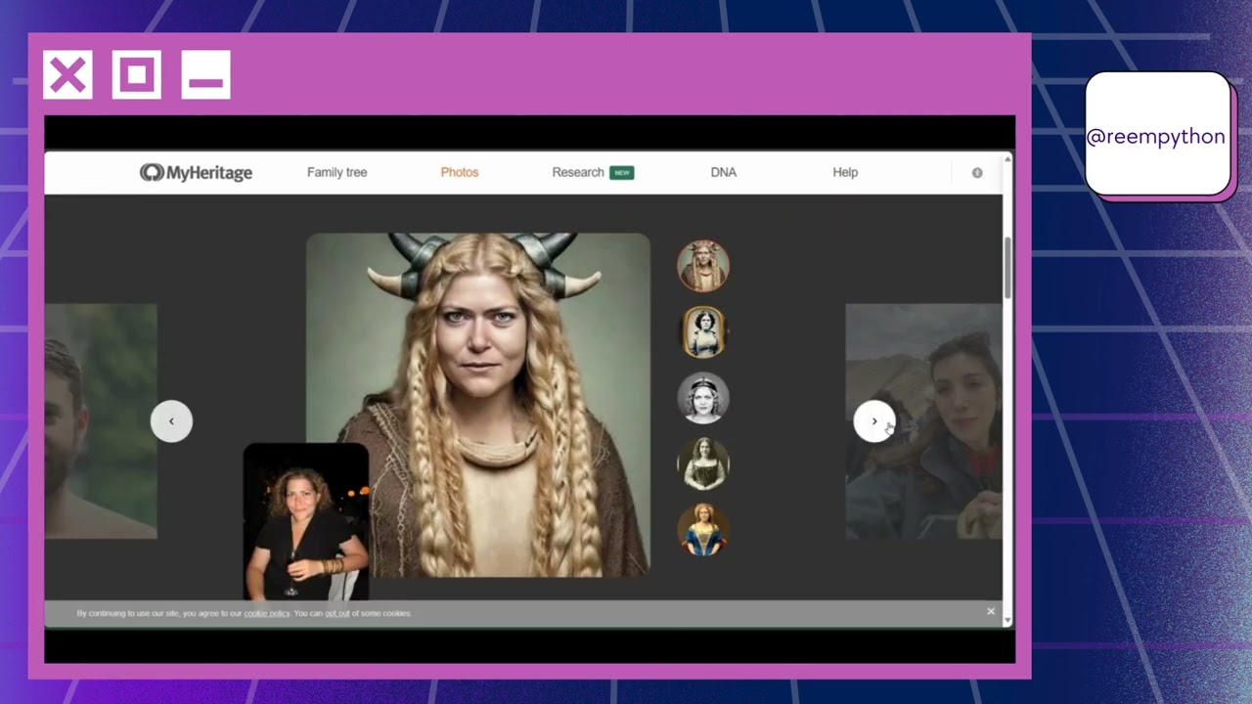The image size is (1252, 704).
Task: Click the pink frame X icon
Action: pyautogui.click(x=67, y=75)
